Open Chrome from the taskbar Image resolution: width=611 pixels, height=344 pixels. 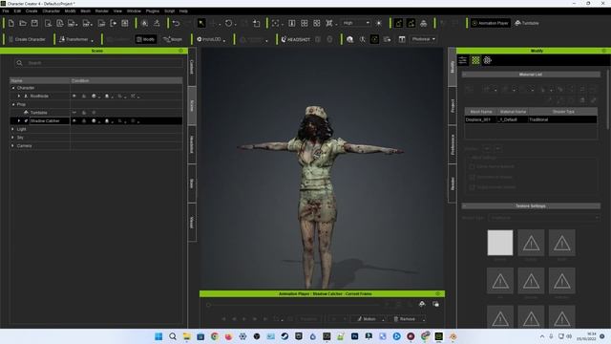point(215,336)
